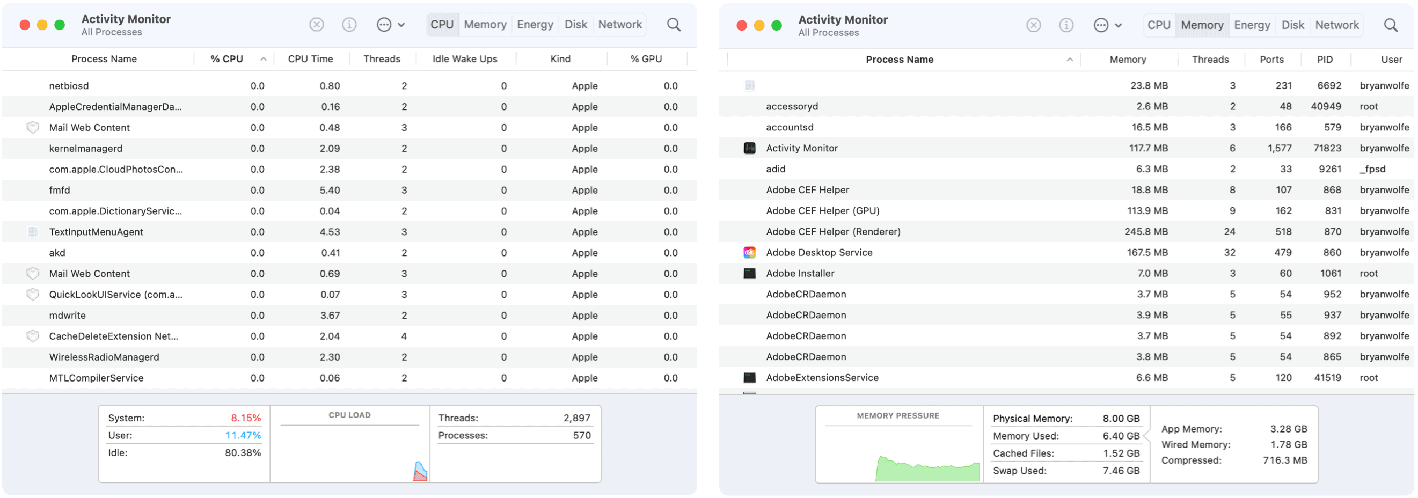Switch to CPU tab in right window
This screenshot has height=498, width=1418.
point(1159,25)
